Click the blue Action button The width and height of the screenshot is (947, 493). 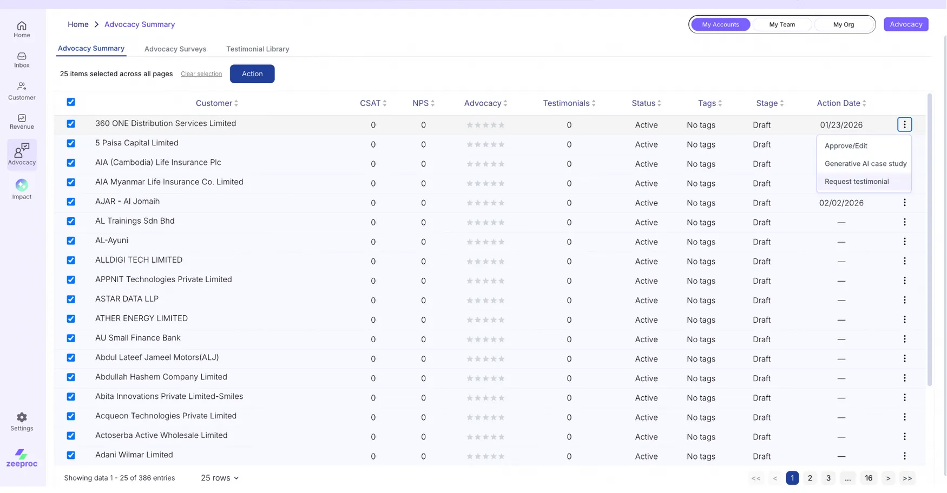[252, 74]
